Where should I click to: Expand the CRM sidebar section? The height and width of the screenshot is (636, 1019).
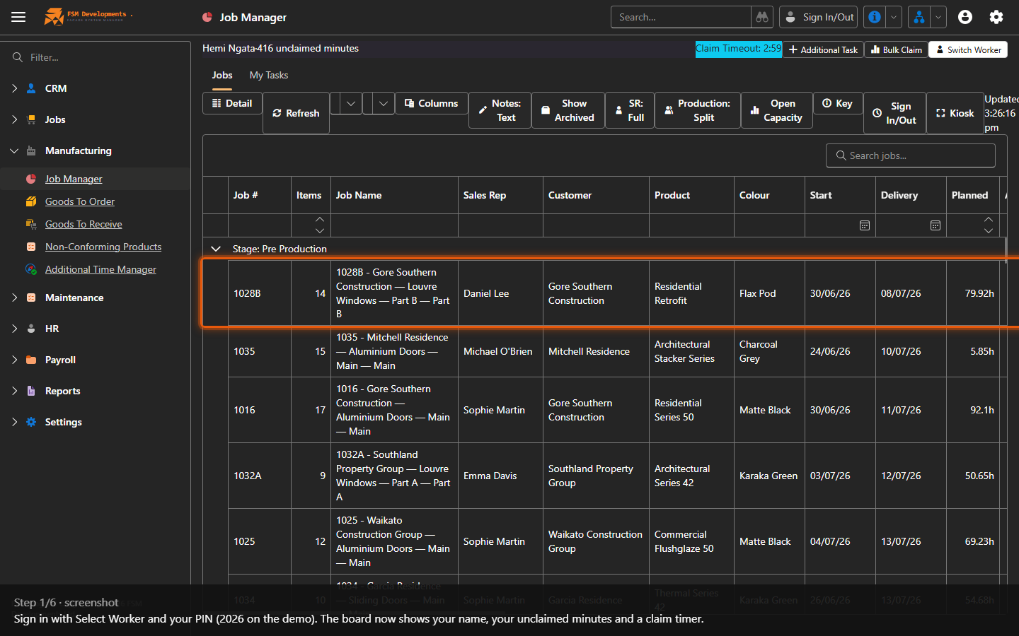15,88
